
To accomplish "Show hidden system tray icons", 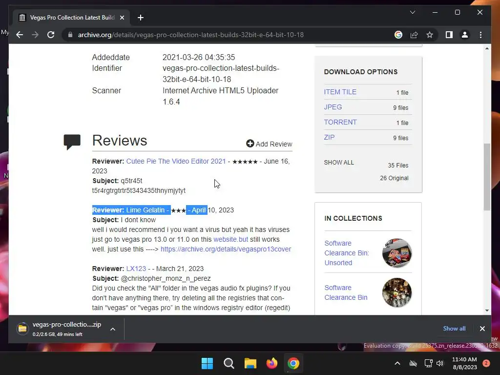I will click(397, 363).
